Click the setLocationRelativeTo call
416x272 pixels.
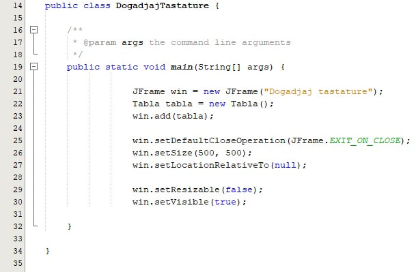coord(219,165)
